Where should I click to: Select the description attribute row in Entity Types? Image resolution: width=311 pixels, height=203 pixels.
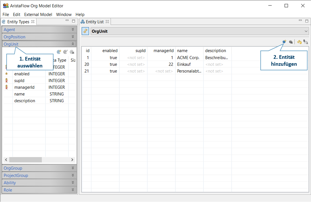39,101
